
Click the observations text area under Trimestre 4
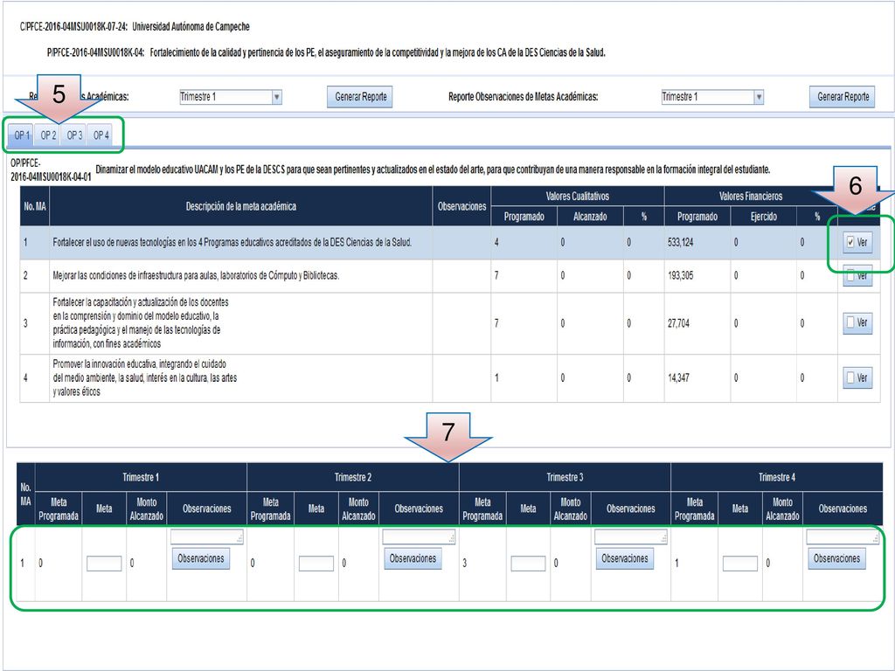point(843,537)
